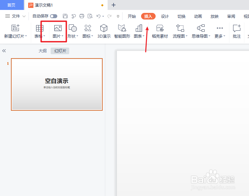249x196 pixels.
Task: Click the Picture (图片) insert icon
Action: tap(58, 28)
